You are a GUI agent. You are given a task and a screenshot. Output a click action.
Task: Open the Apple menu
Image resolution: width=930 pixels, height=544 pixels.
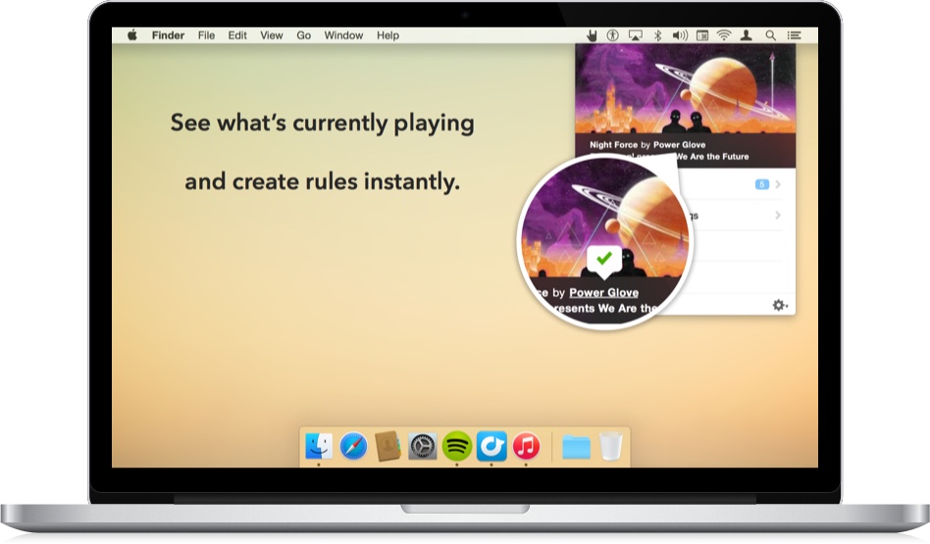coord(132,35)
